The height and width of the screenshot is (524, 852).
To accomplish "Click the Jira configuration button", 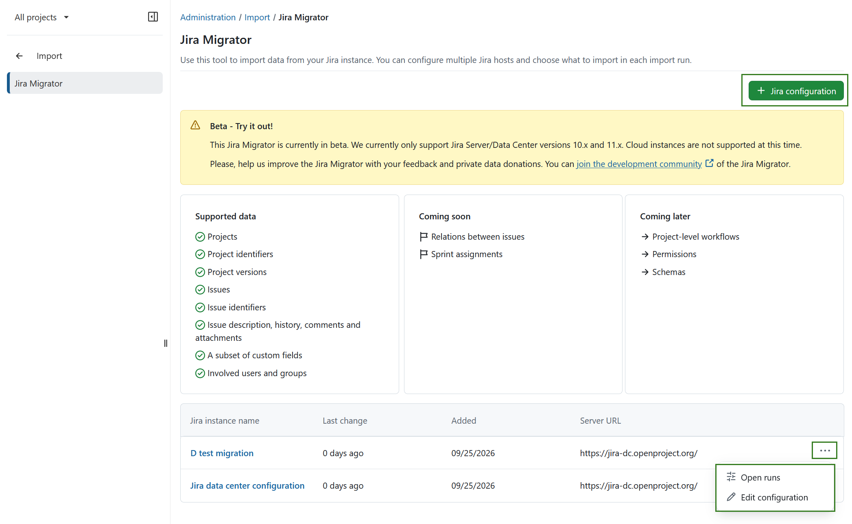I will point(796,91).
